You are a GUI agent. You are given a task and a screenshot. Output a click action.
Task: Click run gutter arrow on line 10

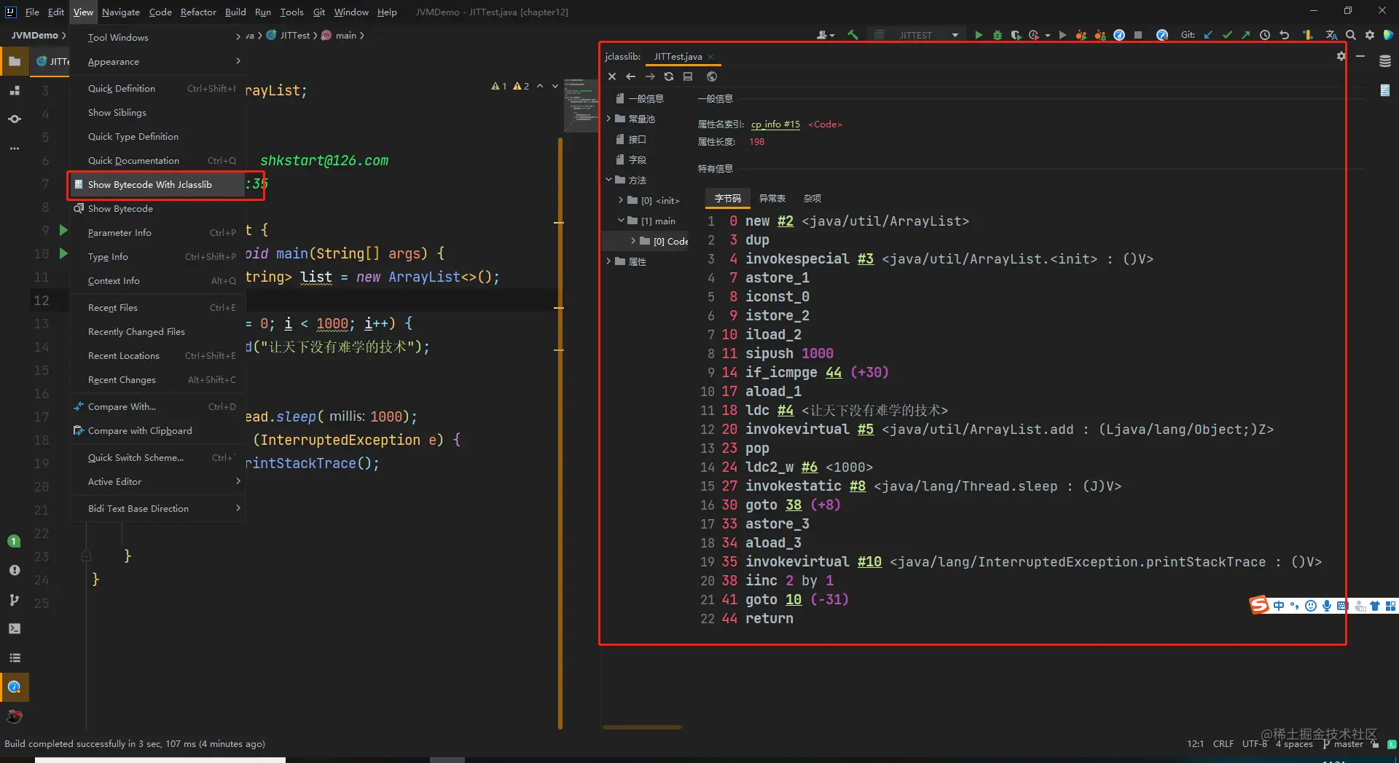tap(63, 253)
